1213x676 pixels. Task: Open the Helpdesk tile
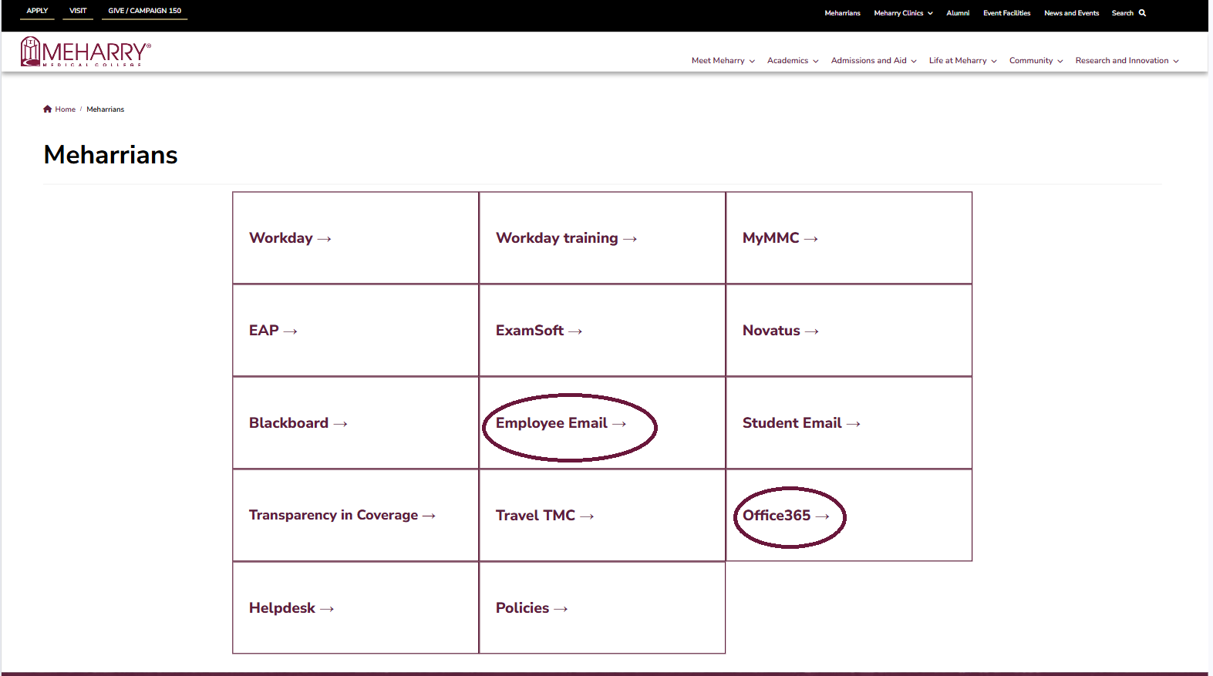coord(355,608)
